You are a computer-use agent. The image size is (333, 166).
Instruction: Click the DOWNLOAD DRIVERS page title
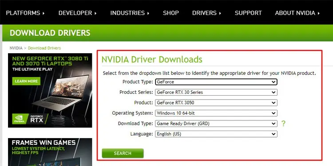coord(50,33)
